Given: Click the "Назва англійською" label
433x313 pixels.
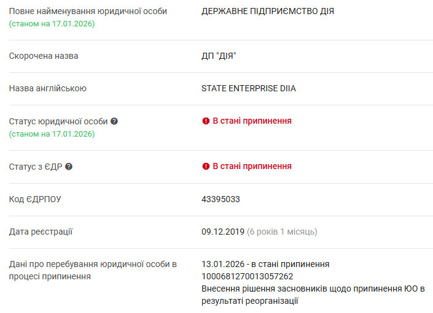Looking at the screenshot, I should tap(48, 88).
